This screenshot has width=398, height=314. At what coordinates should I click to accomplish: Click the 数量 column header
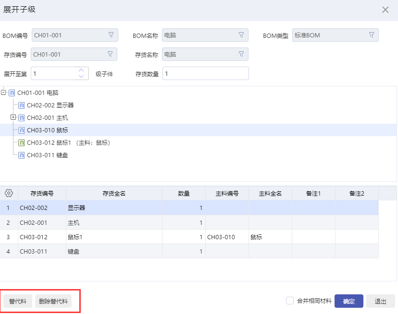[184, 194]
